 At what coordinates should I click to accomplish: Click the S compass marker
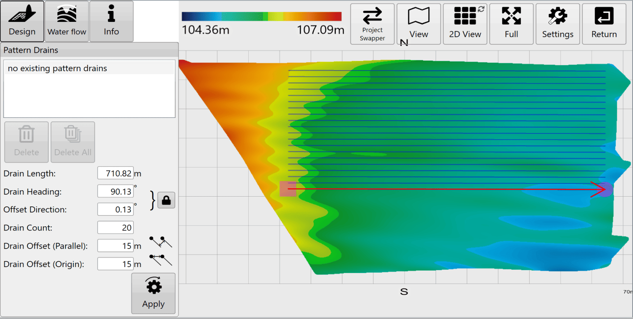tap(404, 292)
